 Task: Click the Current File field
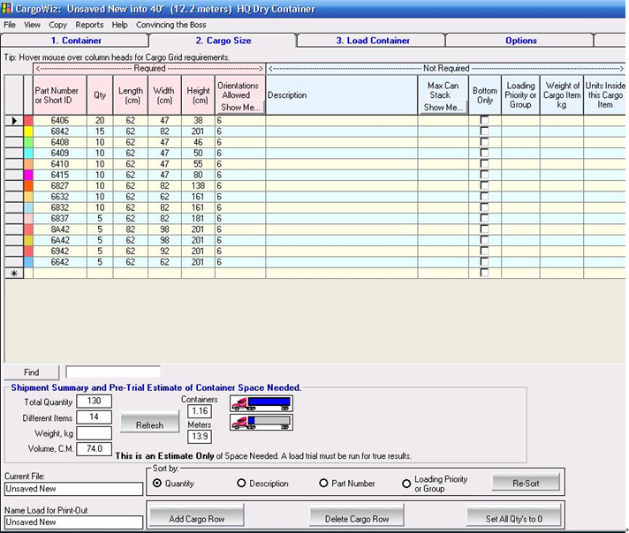pos(74,489)
